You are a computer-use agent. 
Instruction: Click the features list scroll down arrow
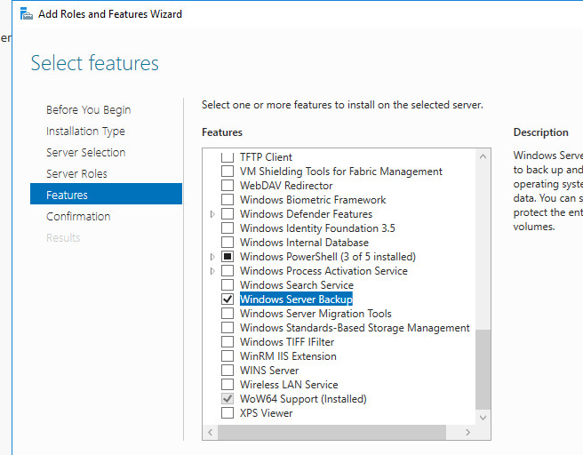483,418
